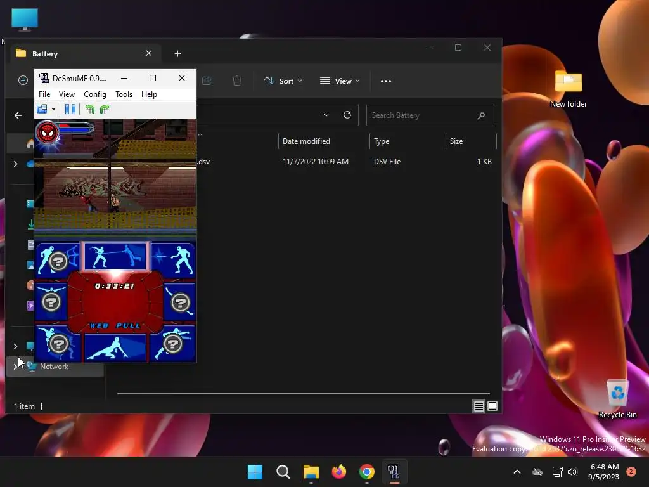Screen dimensions: 649x487
Task: Open the notification badge in taskbar
Action: pos(631,471)
